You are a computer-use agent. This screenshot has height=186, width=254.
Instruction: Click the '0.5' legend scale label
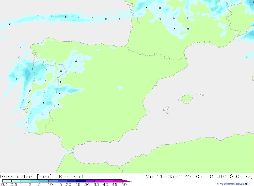(x=14, y=184)
